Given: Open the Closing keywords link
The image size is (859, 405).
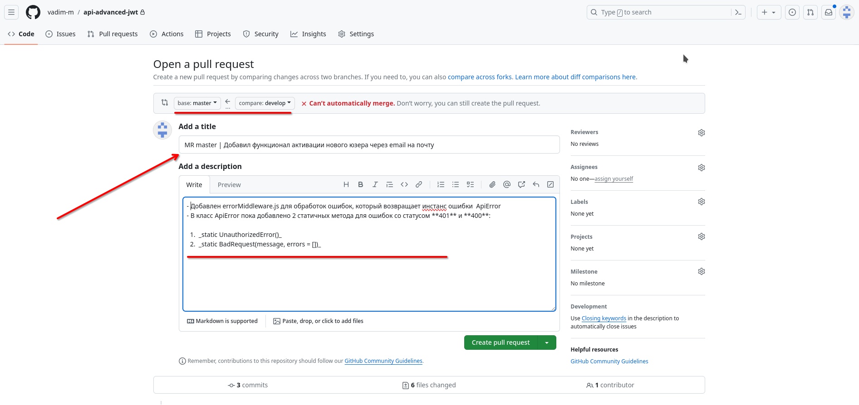Looking at the screenshot, I should [604, 318].
